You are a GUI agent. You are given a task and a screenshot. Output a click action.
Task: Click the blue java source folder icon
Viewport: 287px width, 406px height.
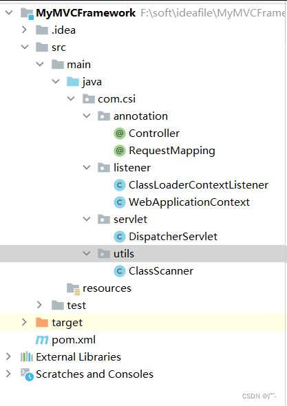click(73, 82)
